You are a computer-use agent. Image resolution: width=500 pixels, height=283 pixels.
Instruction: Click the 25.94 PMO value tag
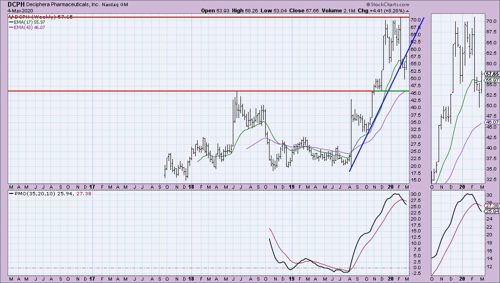492,211
